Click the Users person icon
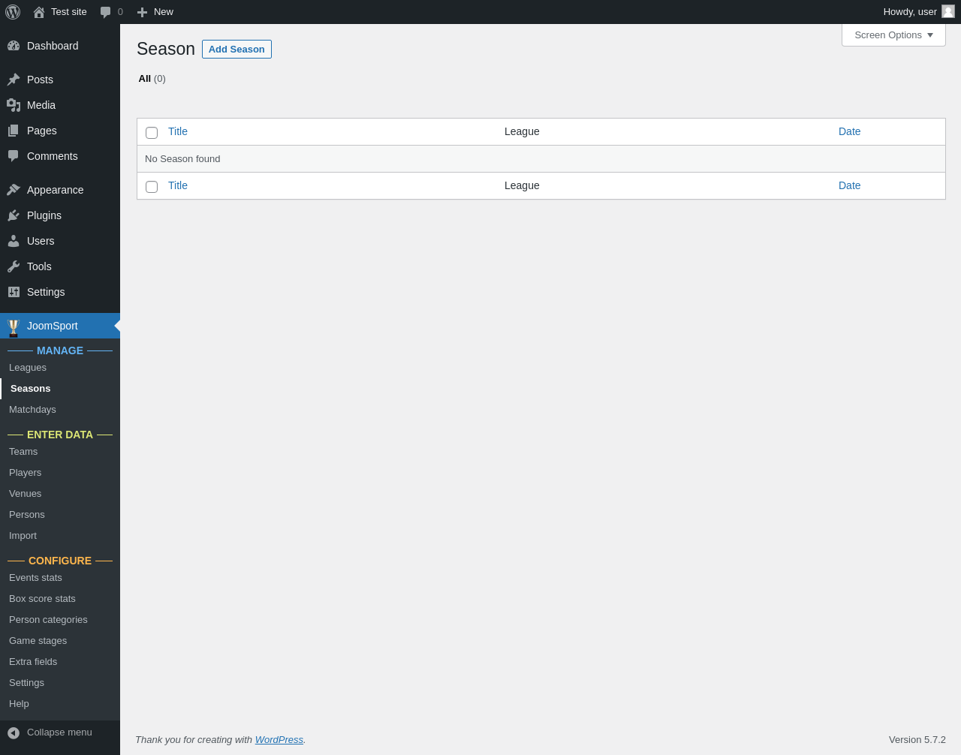Image resolution: width=961 pixels, height=755 pixels. [14, 241]
